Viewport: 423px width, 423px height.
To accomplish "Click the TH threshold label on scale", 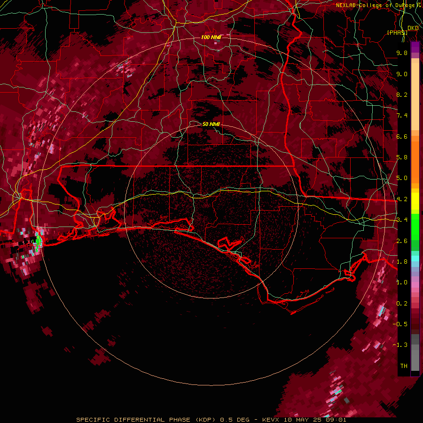I will pos(404,366).
